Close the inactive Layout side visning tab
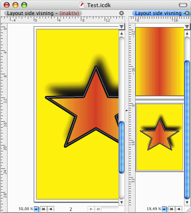The height and width of the screenshot is (213, 191). click(121, 13)
